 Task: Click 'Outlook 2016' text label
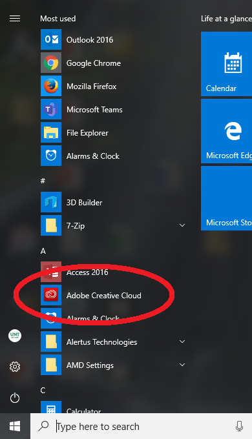90,40
